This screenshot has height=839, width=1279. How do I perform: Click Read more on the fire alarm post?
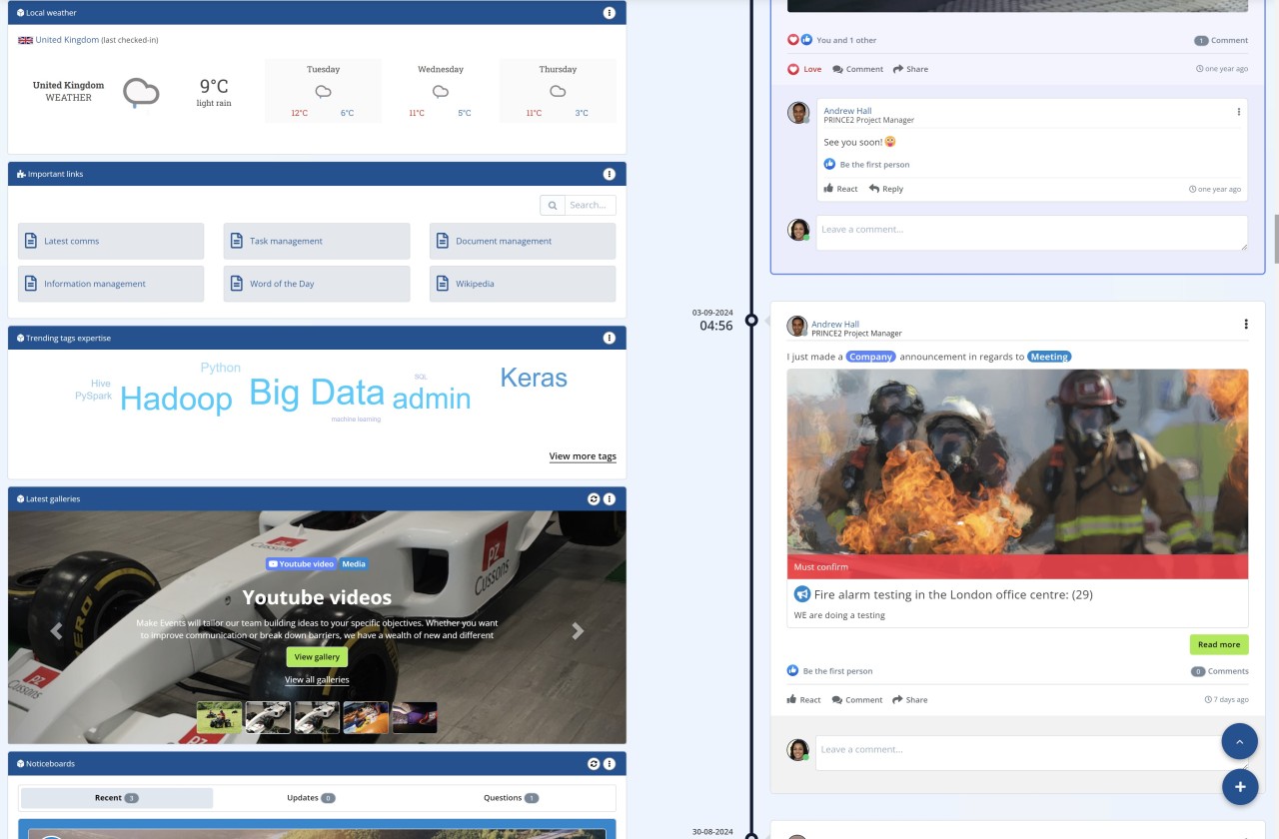pyautogui.click(x=1218, y=644)
